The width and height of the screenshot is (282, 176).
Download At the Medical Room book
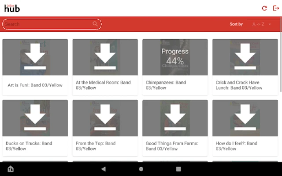pos(105,57)
